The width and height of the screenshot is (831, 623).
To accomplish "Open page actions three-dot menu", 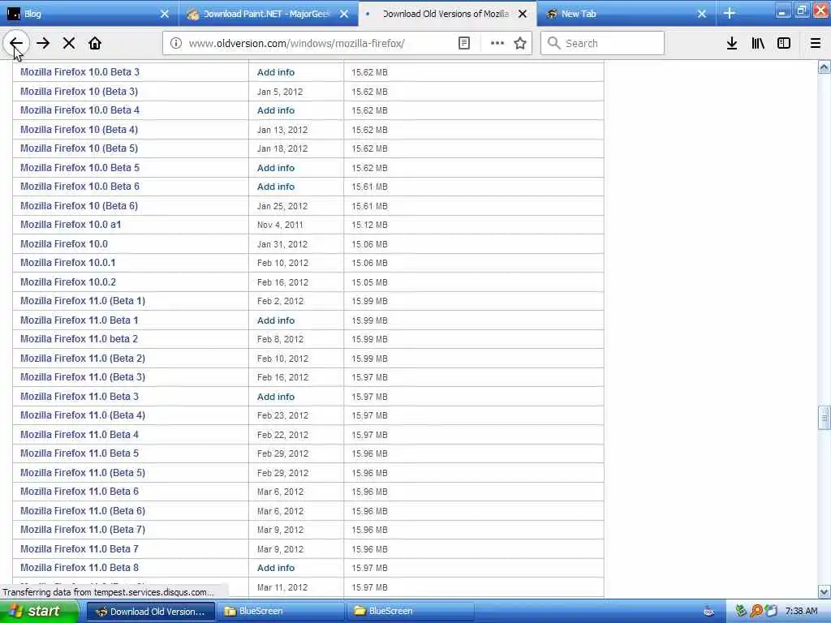I will click(497, 44).
